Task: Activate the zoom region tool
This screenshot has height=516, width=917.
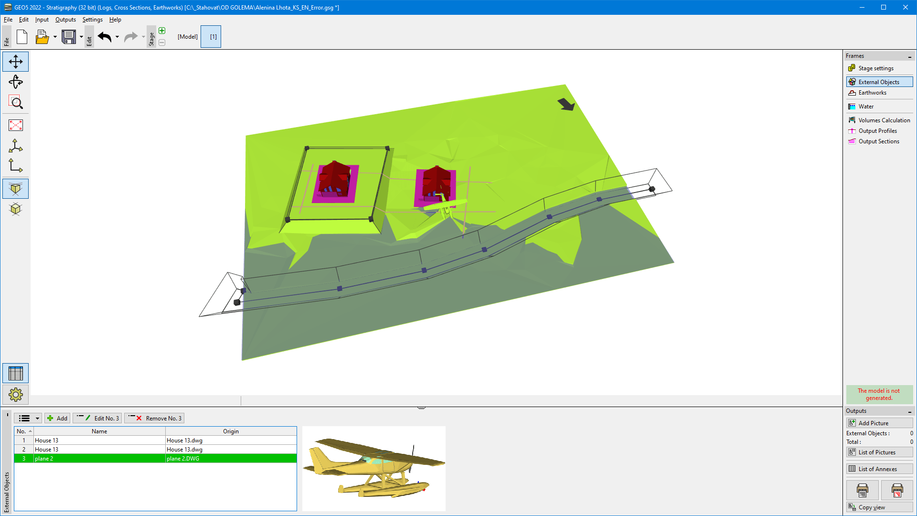Action: tap(15, 102)
